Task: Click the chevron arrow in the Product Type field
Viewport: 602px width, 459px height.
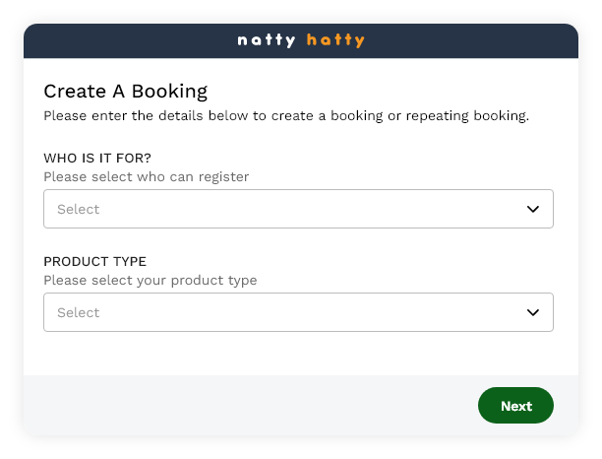Action: [x=533, y=312]
